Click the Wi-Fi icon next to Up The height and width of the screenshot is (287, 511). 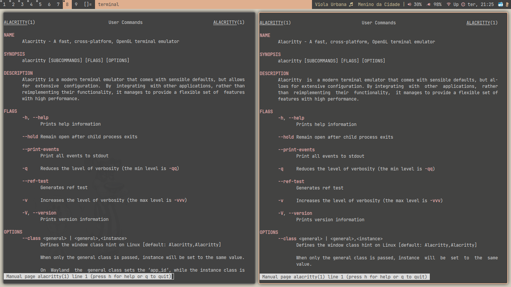pos(449,4)
